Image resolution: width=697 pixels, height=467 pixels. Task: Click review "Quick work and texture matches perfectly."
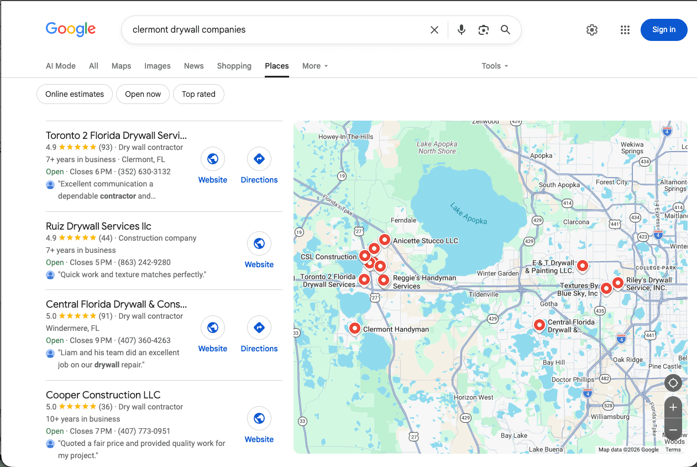point(132,274)
